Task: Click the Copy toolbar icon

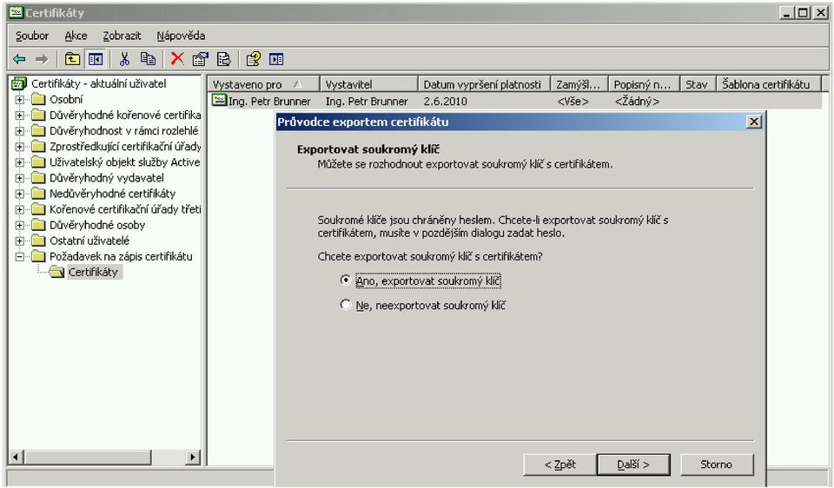Action: [148, 59]
